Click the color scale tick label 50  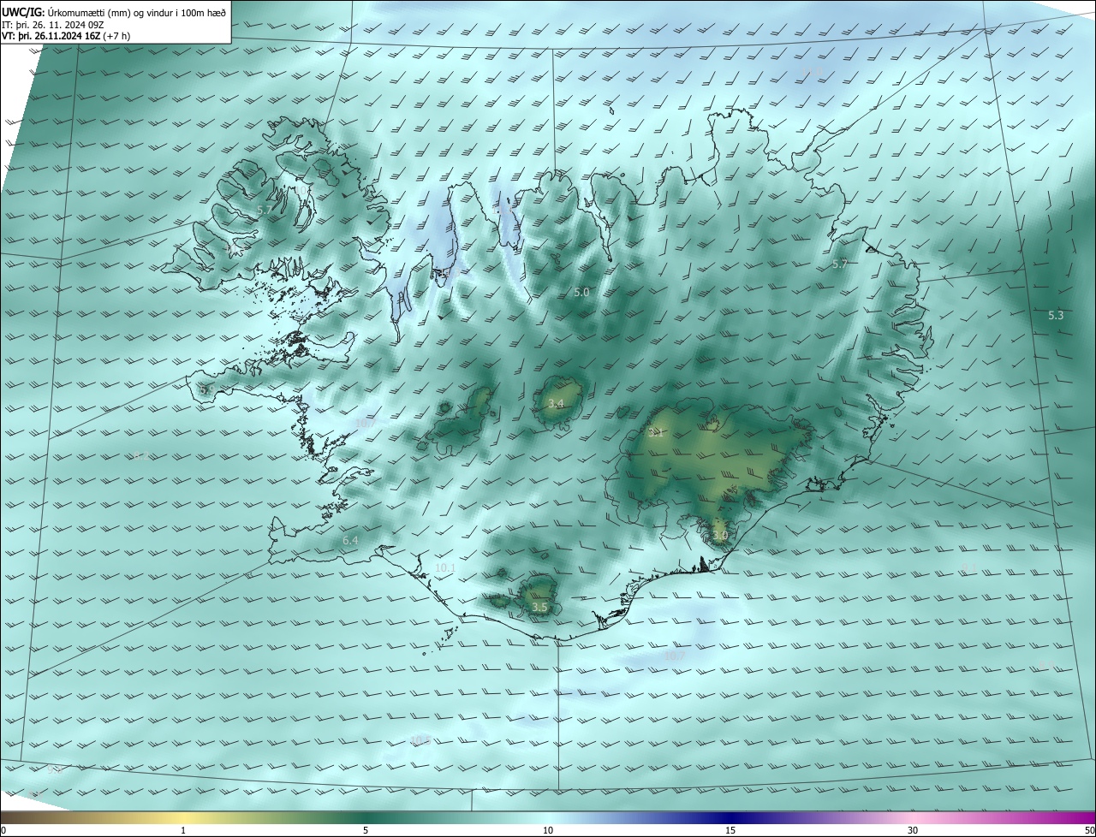[x=1089, y=830]
